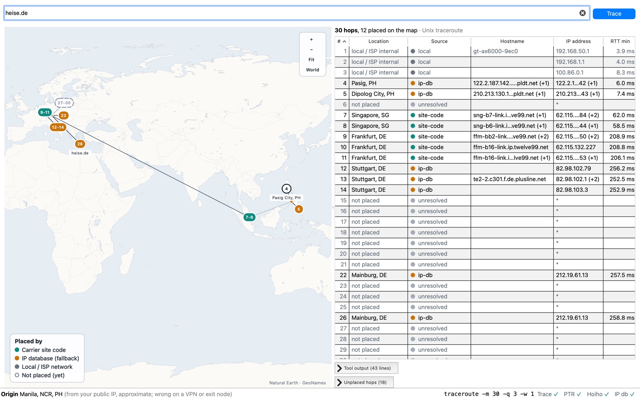Click the GeoNames attribution link
The height and width of the screenshot is (400, 640).
click(x=314, y=383)
